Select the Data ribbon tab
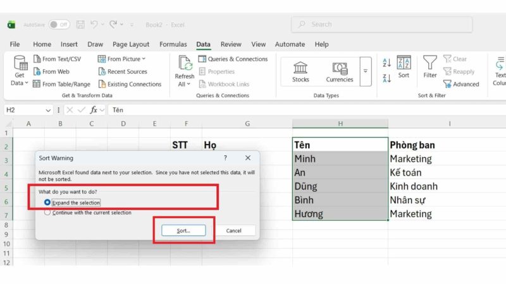This screenshot has height=284, width=506. point(203,44)
